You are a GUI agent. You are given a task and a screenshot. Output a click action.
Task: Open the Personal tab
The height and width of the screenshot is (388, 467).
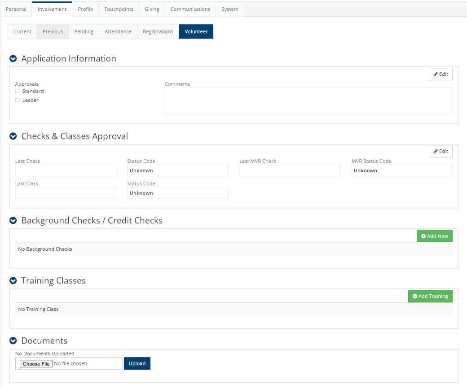[x=16, y=9]
